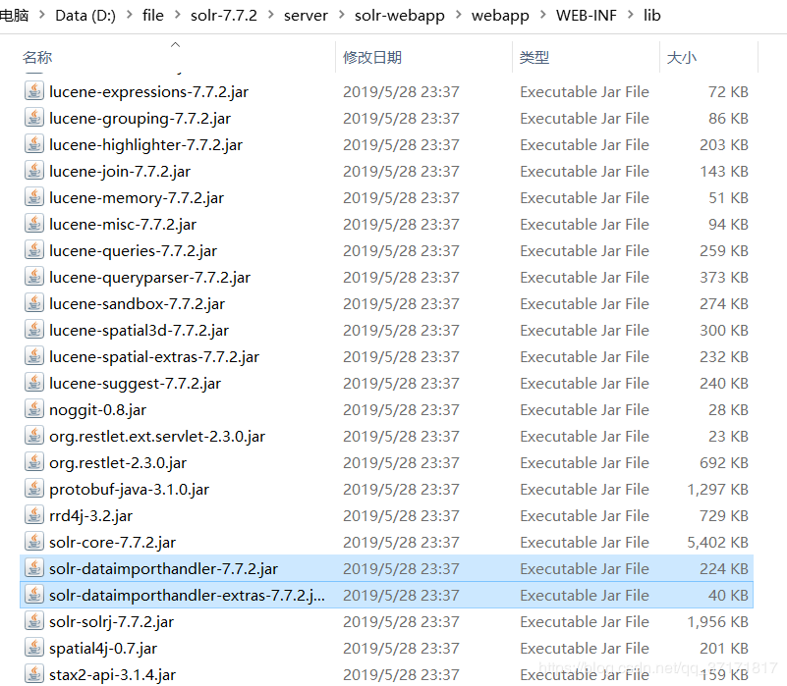Click the 1,297 KB size of protobuf-java
Viewport: 787px width, 686px height.
718,490
